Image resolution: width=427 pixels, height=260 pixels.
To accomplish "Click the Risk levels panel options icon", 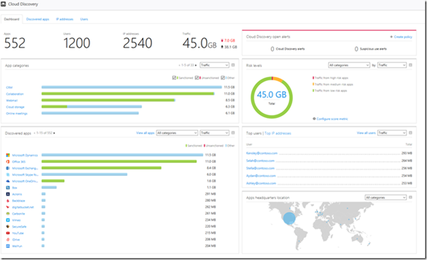I will 410,65.
